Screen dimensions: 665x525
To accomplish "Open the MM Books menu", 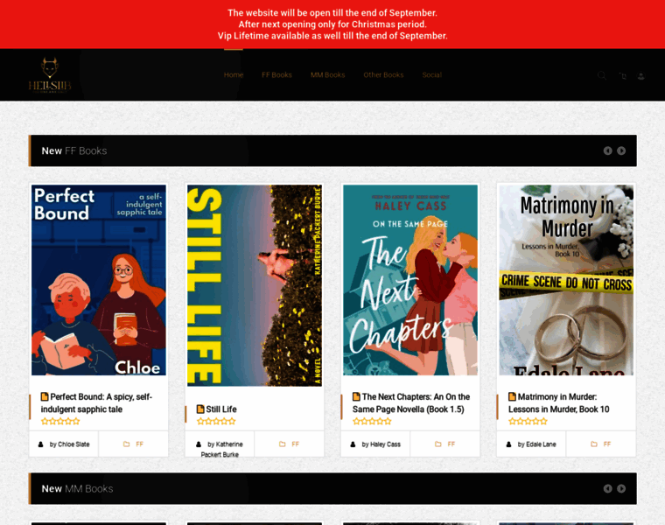I will point(328,75).
